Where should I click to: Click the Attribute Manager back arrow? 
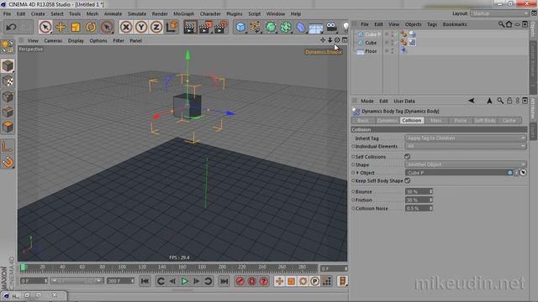coord(471,101)
